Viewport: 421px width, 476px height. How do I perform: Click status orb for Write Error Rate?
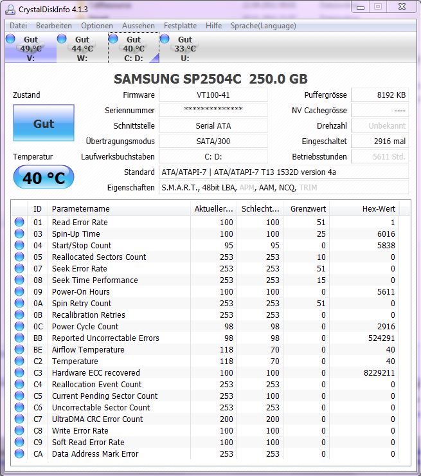click(x=19, y=430)
